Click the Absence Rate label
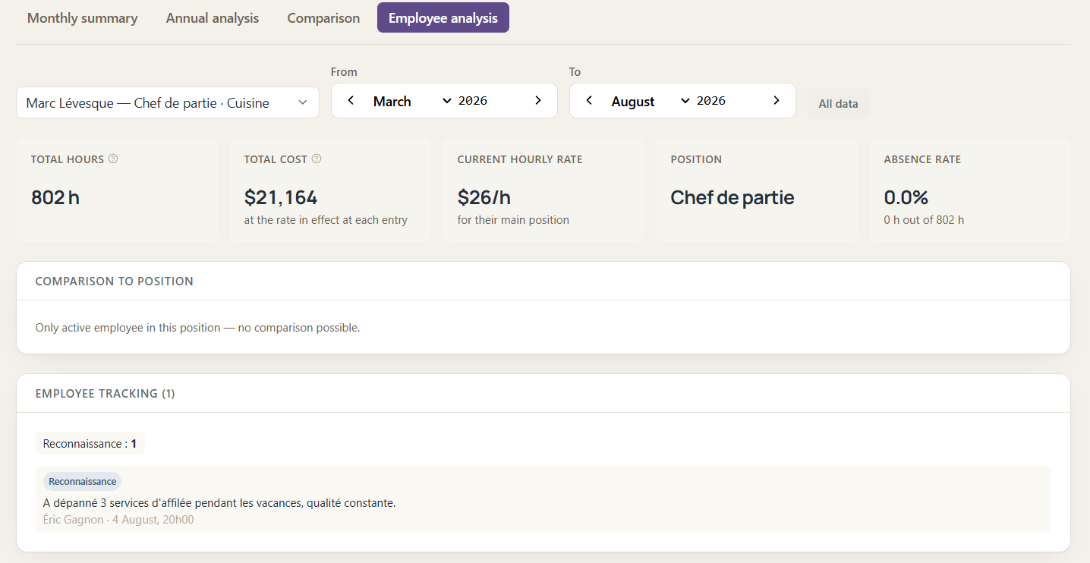Screen dimensions: 1090x563 click(922, 159)
